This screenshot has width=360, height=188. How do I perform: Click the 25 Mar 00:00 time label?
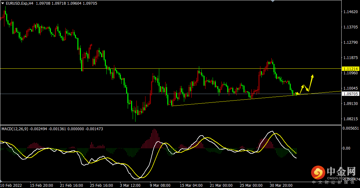[251, 185]
